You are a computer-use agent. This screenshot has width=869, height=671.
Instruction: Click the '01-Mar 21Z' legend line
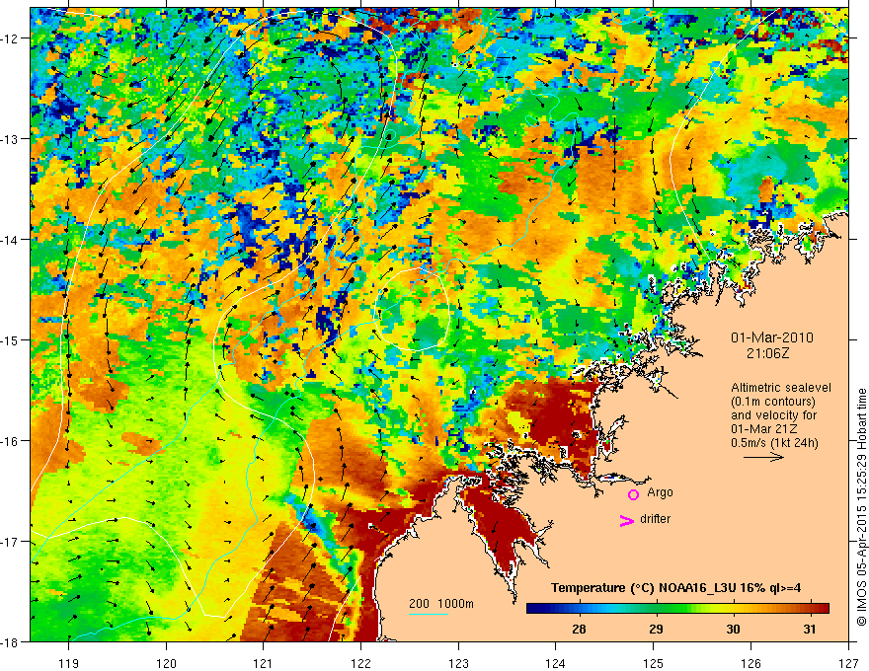[761, 429]
